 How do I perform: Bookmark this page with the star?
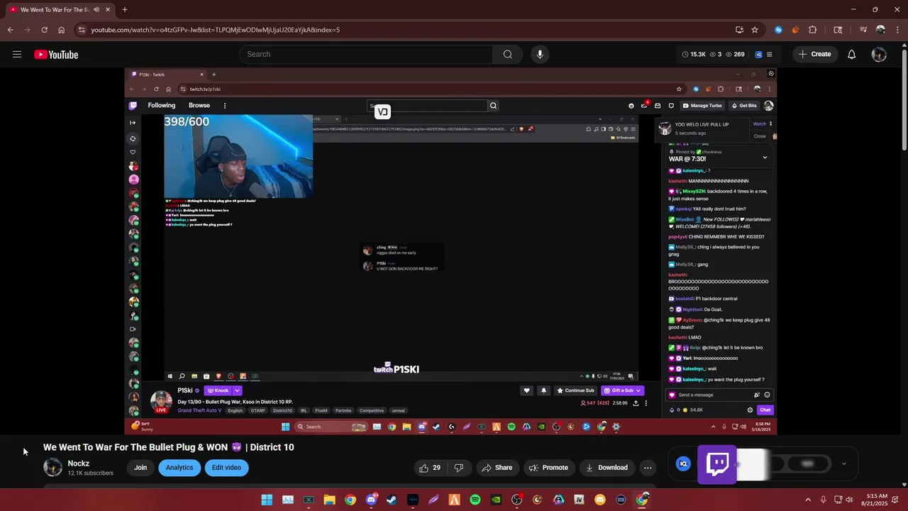(755, 30)
